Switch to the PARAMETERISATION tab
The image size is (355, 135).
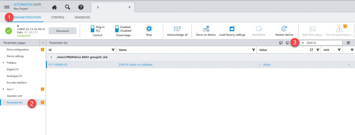click(x=27, y=17)
